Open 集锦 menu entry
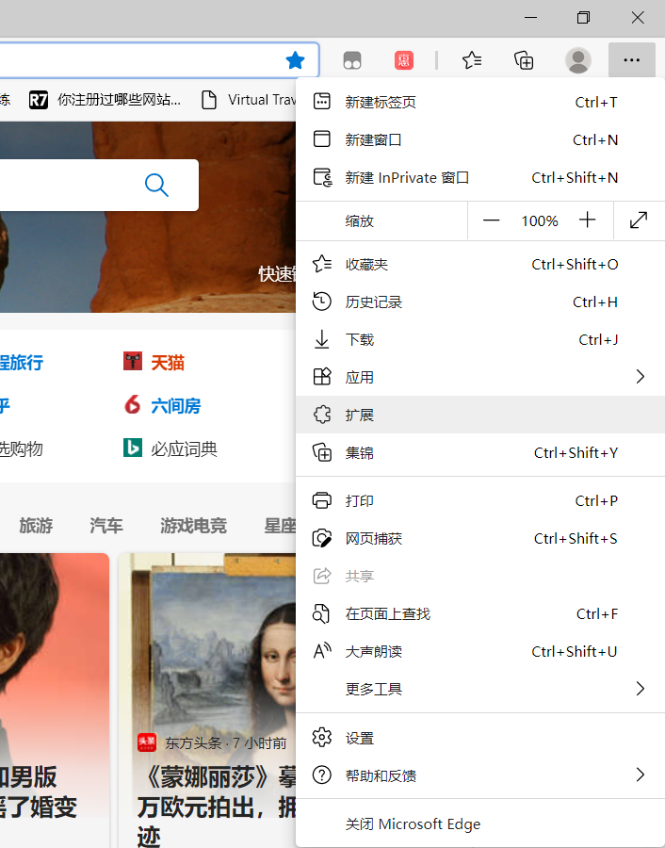Screen dimensions: 665x848 (x=480, y=452)
